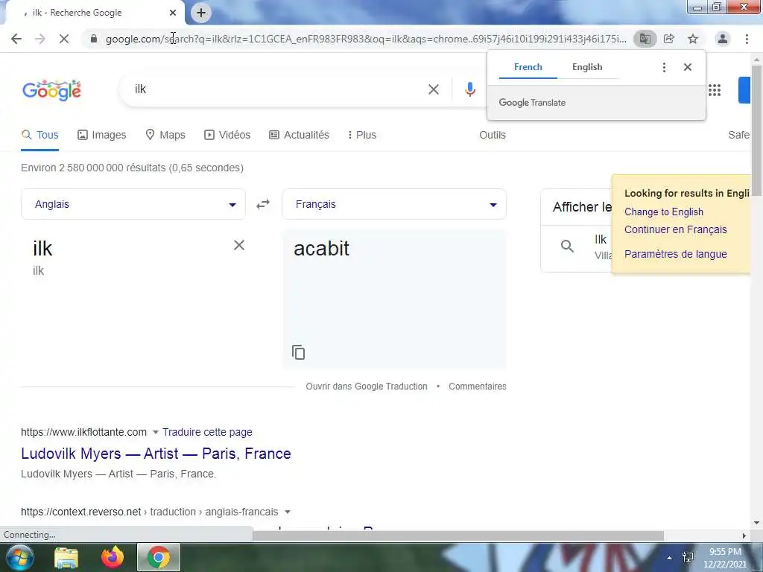Switch to the Images results tab
The width and height of the screenshot is (763, 572).
pos(101,136)
